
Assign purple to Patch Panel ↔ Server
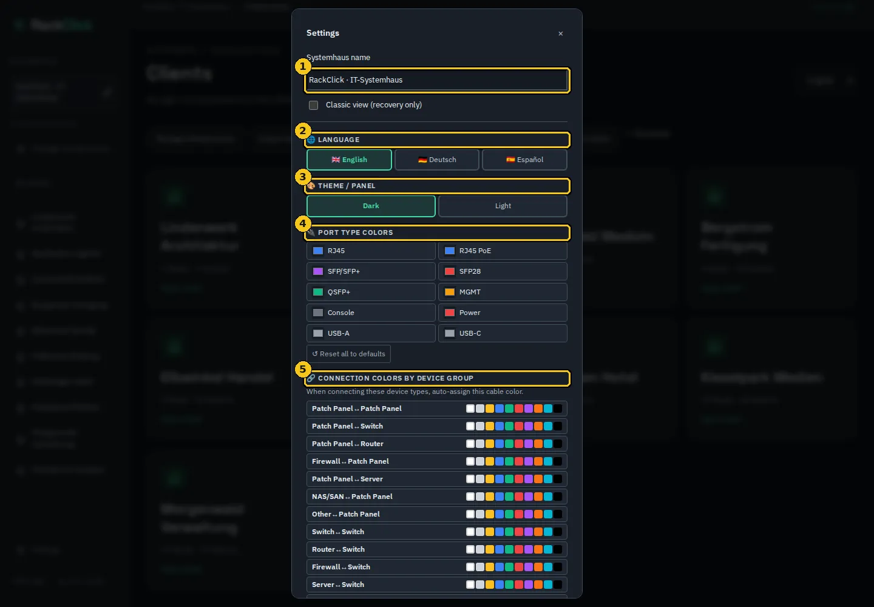coord(529,479)
